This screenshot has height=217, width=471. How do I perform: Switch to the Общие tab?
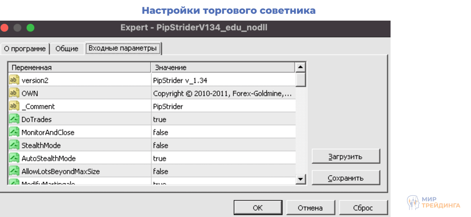(x=67, y=49)
